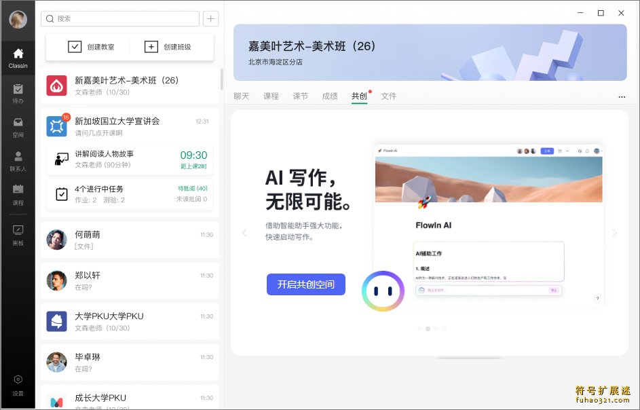Click the 请问几点开课啊 message preview

98,133
